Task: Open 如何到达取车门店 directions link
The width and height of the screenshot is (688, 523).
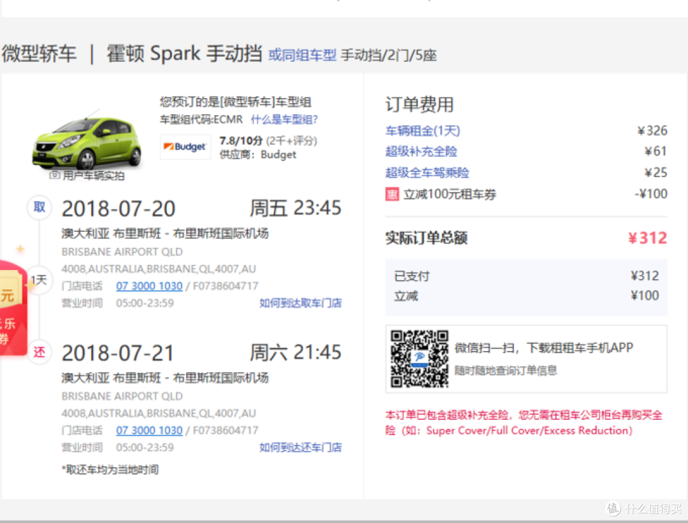Action: click(x=301, y=303)
